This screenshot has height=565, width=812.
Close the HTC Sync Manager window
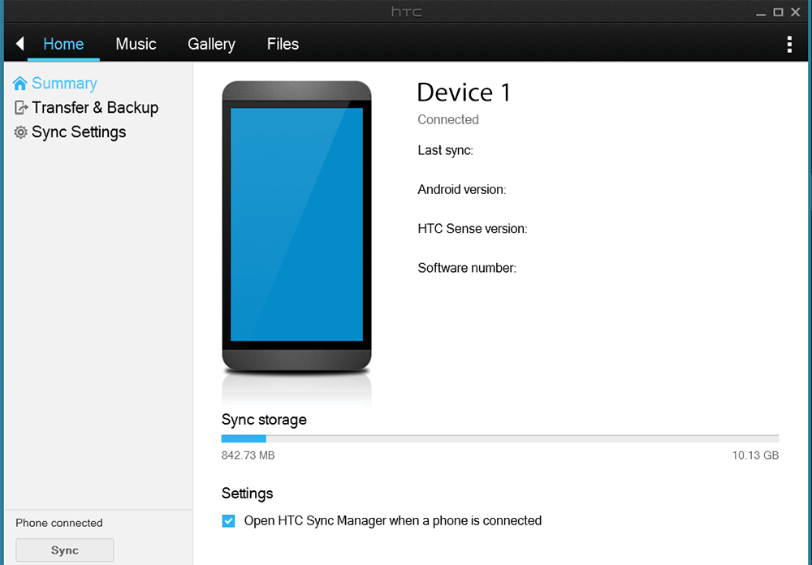[796, 12]
